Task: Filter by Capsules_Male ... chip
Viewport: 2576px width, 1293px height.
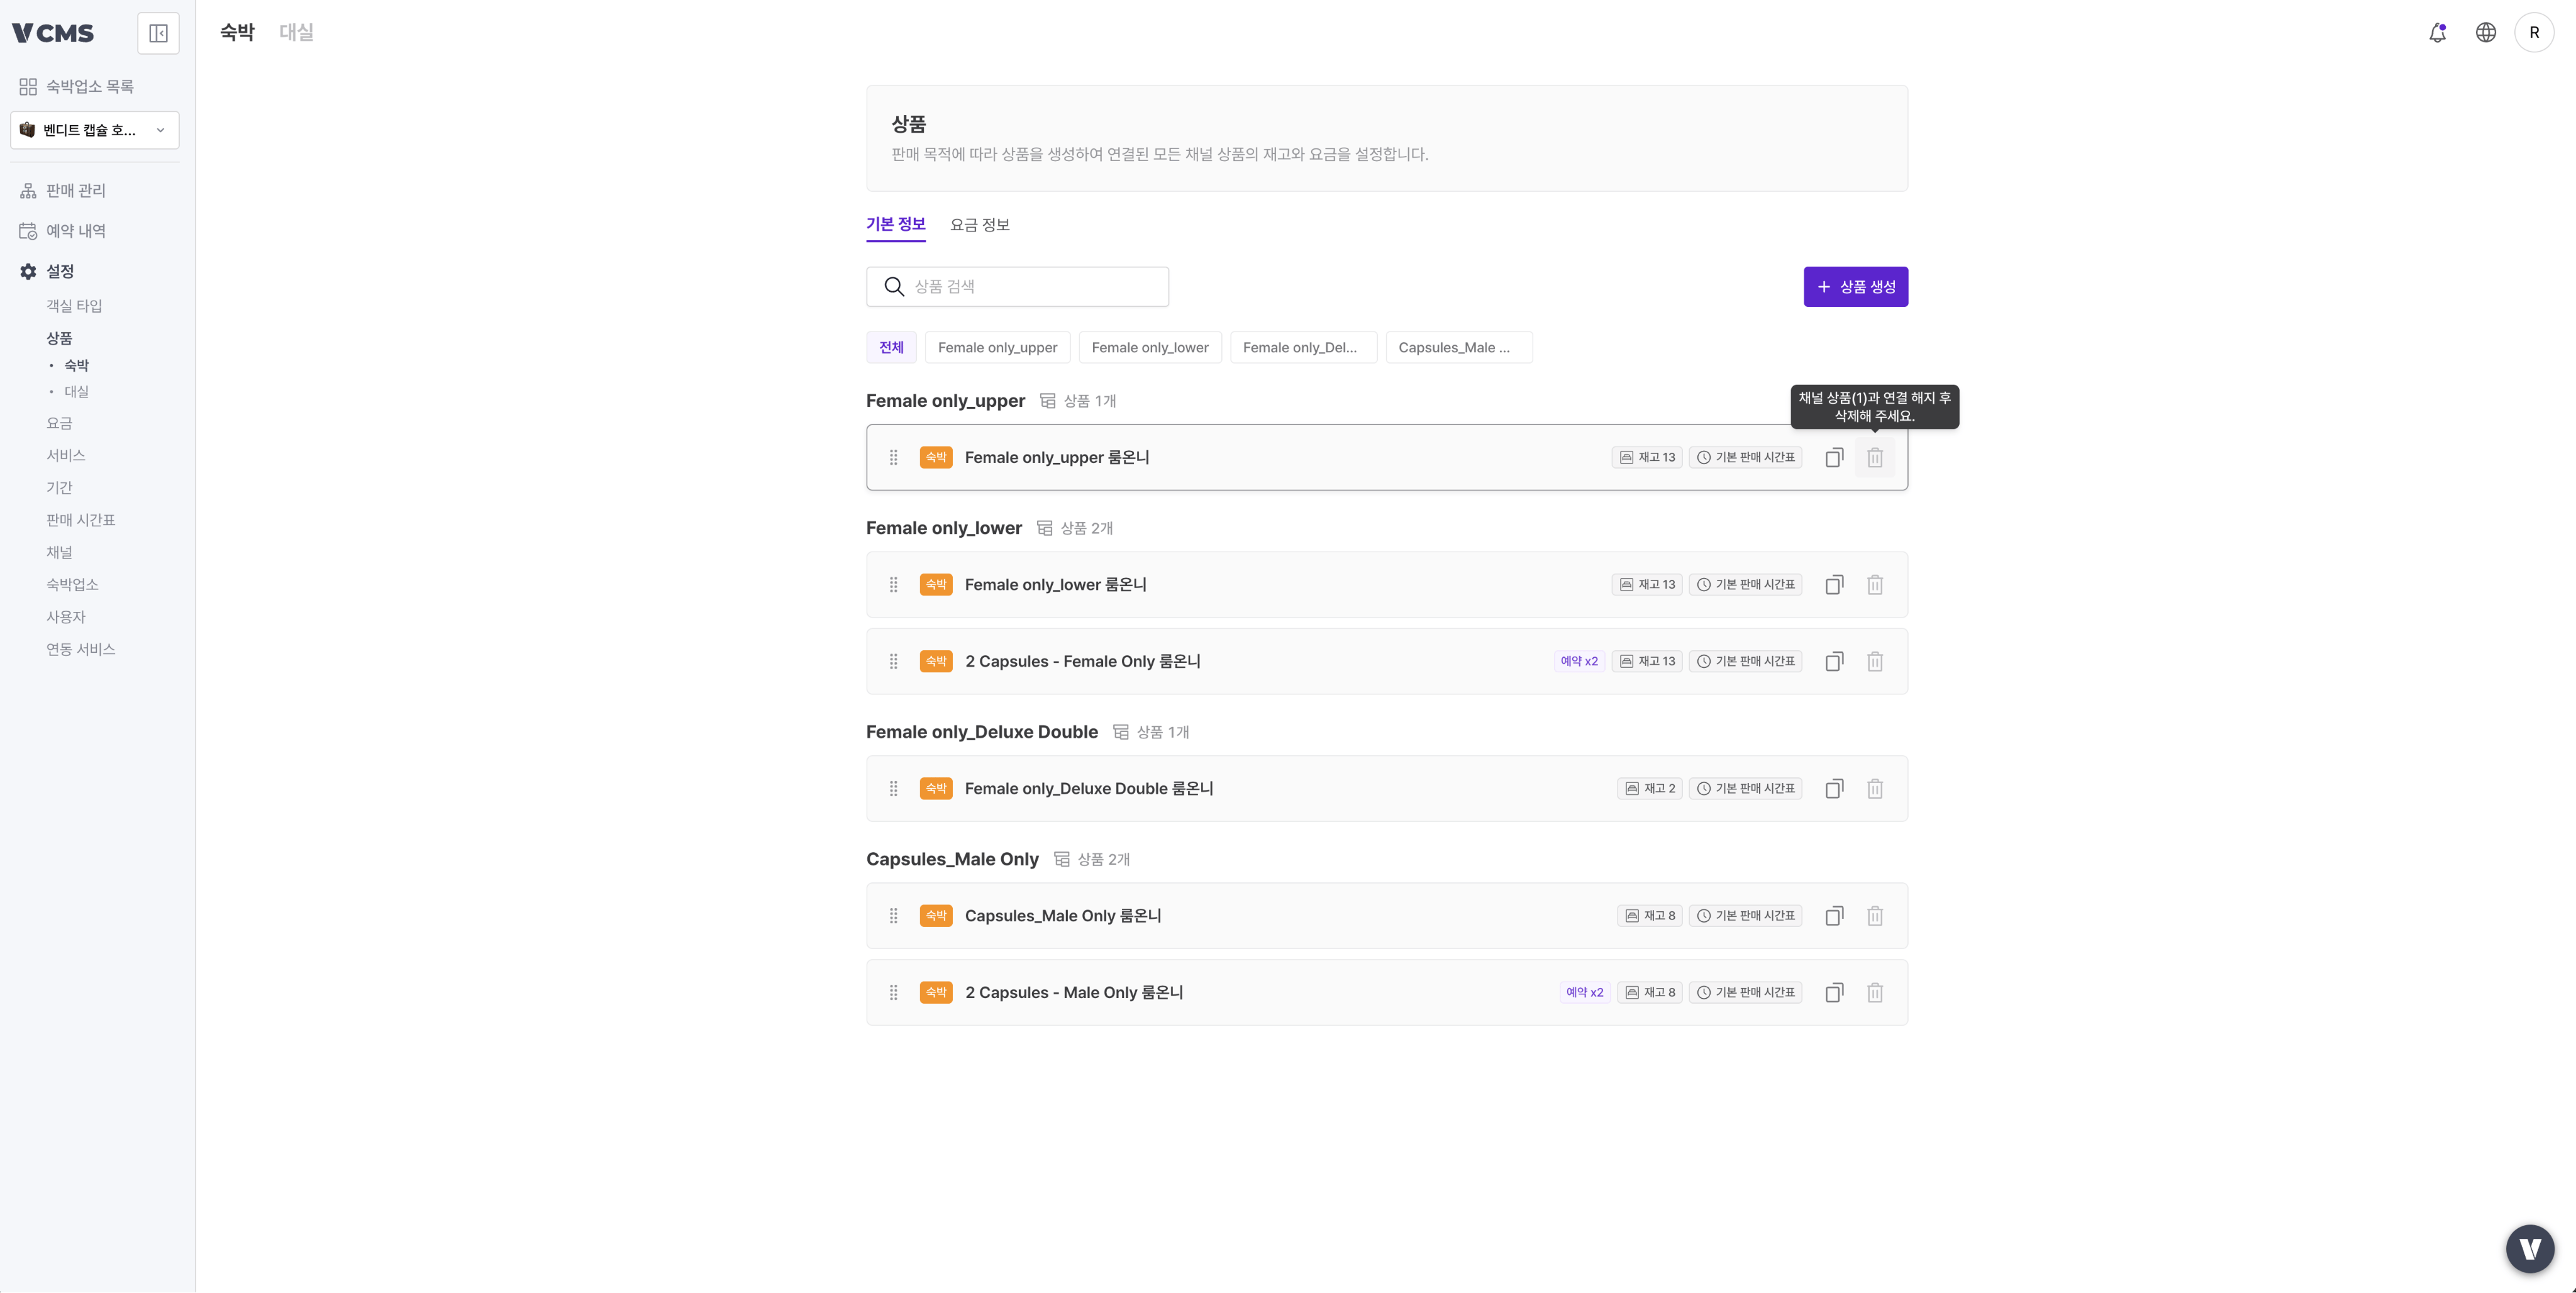Action: pyautogui.click(x=1459, y=348)
